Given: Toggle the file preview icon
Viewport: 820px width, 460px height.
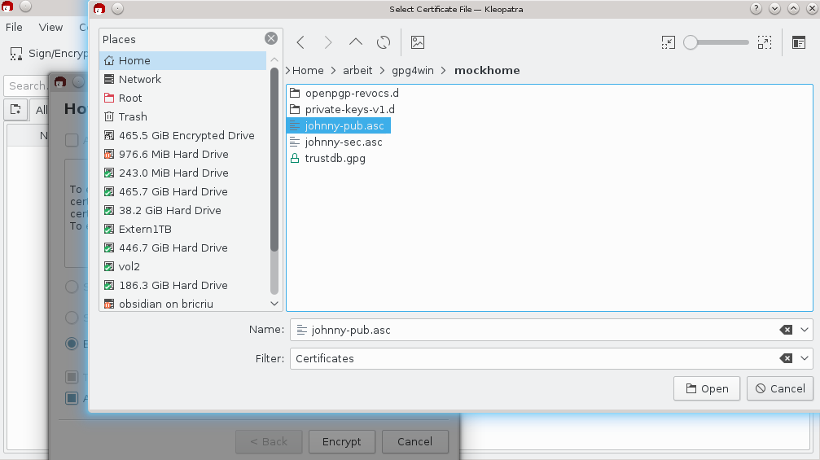Looking at the screenshot, I should pyautogui.click(x=418, y=42).
